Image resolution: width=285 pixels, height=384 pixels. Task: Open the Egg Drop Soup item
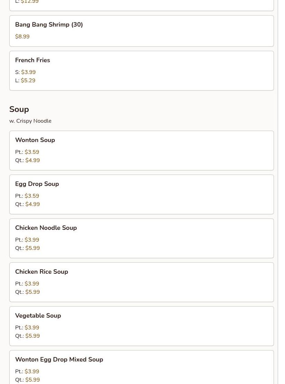[37, 184]
